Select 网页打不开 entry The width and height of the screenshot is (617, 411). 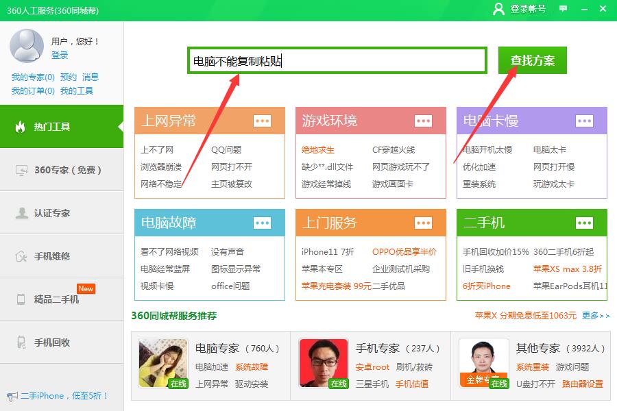coord(232,166)
